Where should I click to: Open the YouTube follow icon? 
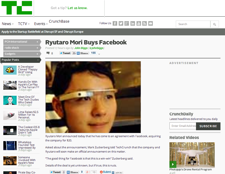139,24
